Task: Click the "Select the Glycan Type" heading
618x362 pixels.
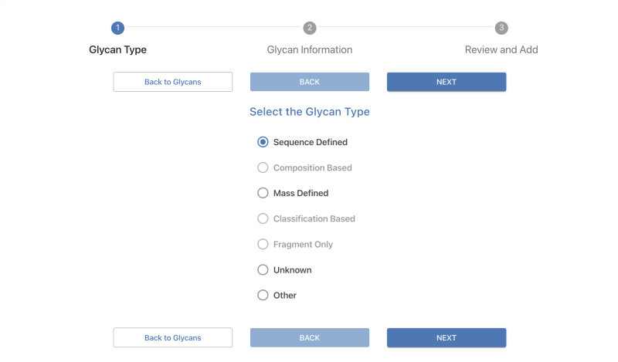Action: pos(310,112)
